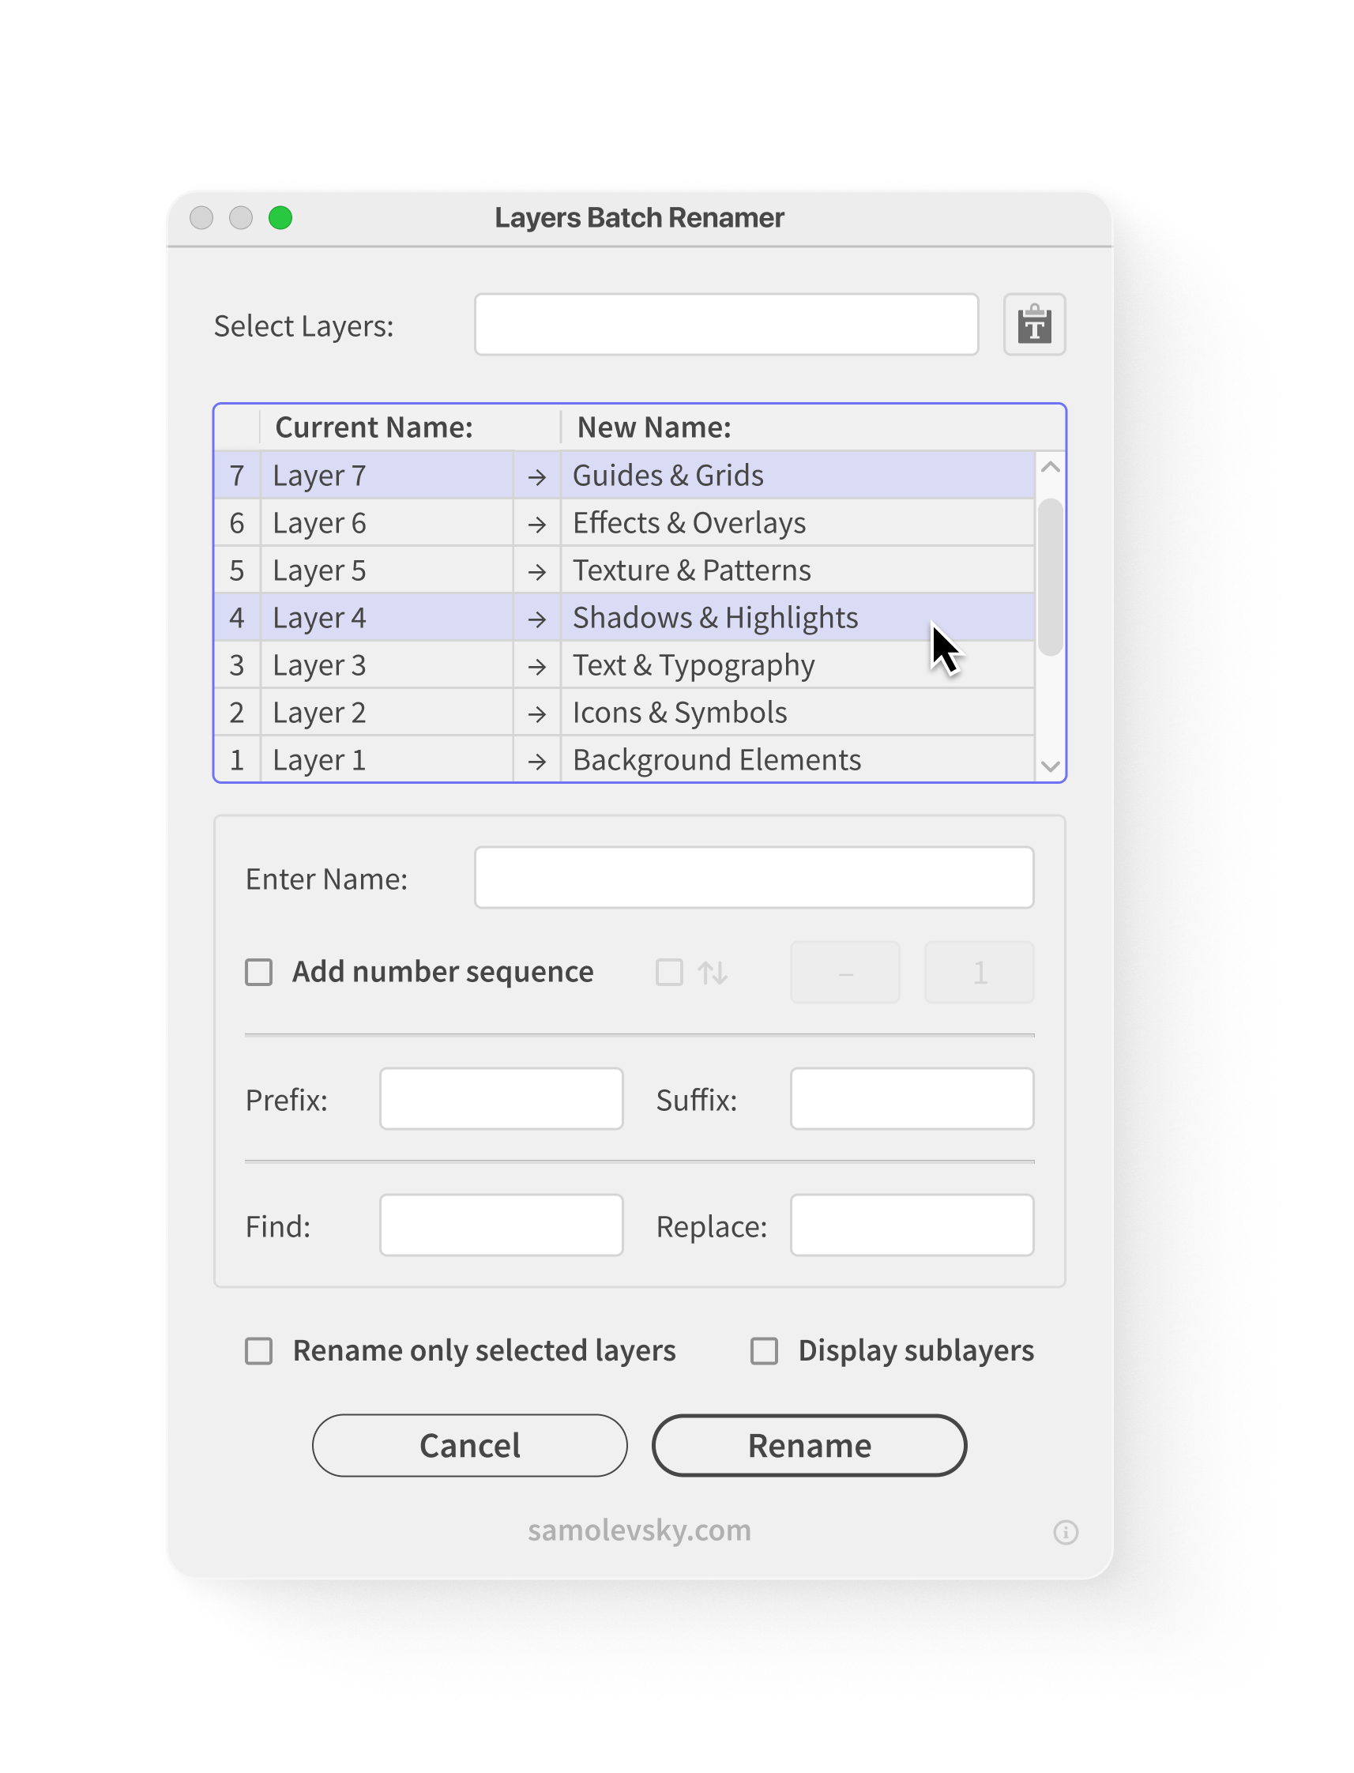Open the number separator dash dropdown
1354x1773 pixels.
coord(844,972)
